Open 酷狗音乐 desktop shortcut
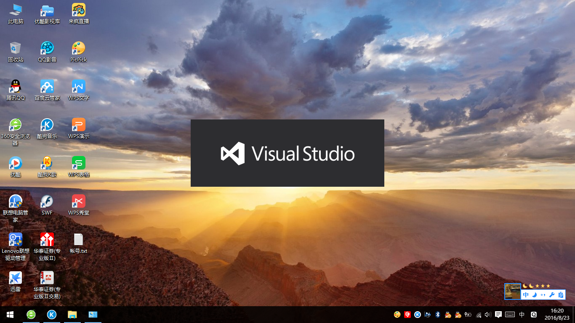This screenshot has width=575, height=323. pos(47,128)
